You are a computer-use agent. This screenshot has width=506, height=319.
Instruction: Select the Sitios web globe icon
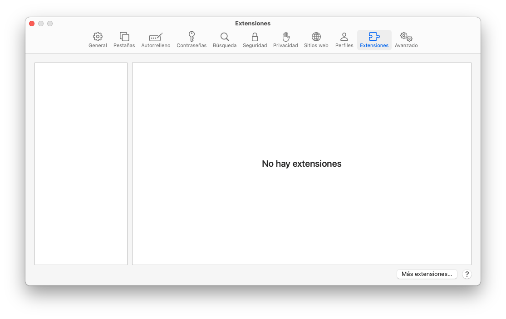click(316, 37)
